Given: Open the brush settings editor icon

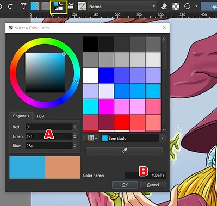Looking at the screenshot, I should click(x=71, y=7).
